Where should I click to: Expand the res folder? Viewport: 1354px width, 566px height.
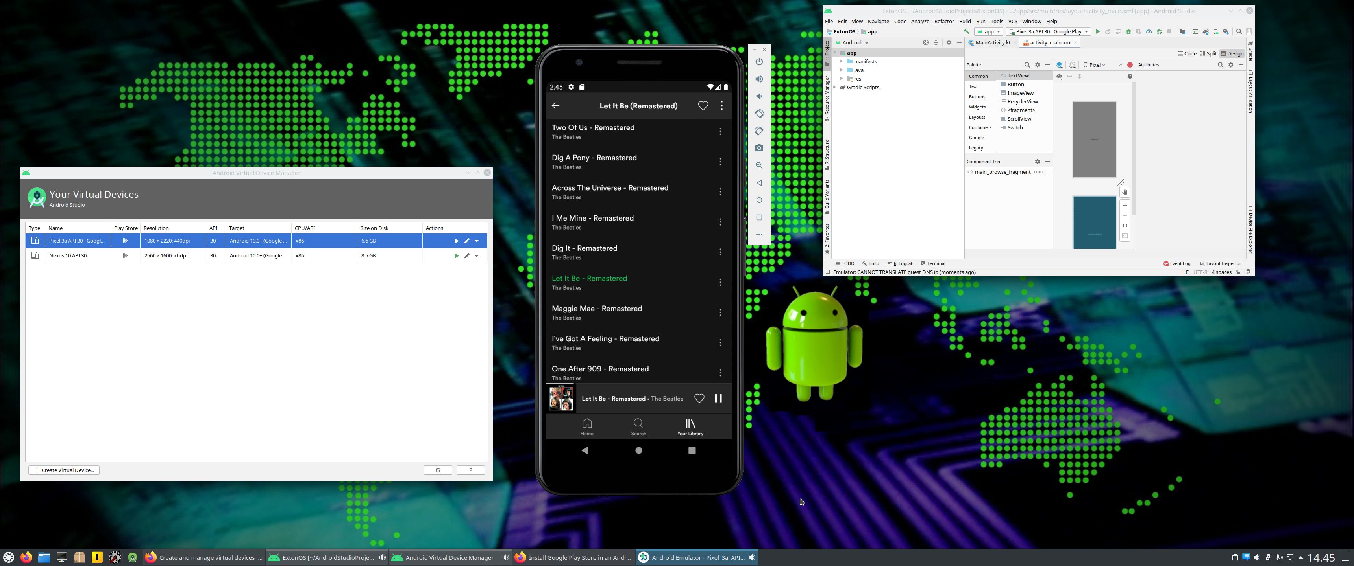pos(841,79)
